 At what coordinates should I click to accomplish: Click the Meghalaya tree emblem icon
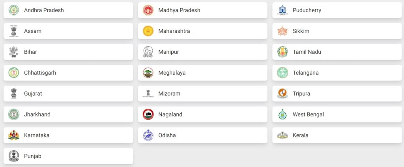pyautogui.click(x=148, y=73)
